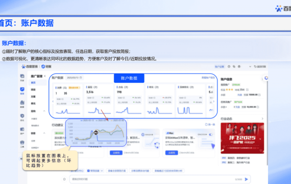Click the 查看账户报告 link

tap(208, 78)
